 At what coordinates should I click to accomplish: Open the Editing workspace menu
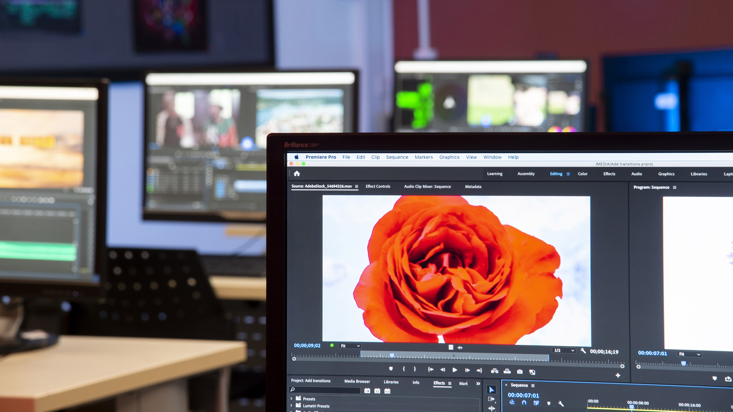pyautogui.click(x=568, y=174)
